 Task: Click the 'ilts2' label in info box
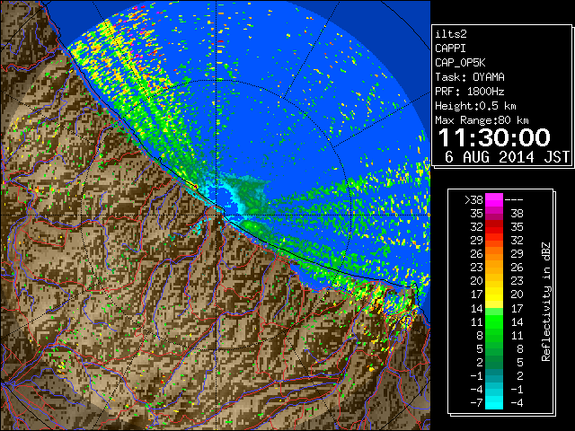pyautogui.click(x=451, y=34)
